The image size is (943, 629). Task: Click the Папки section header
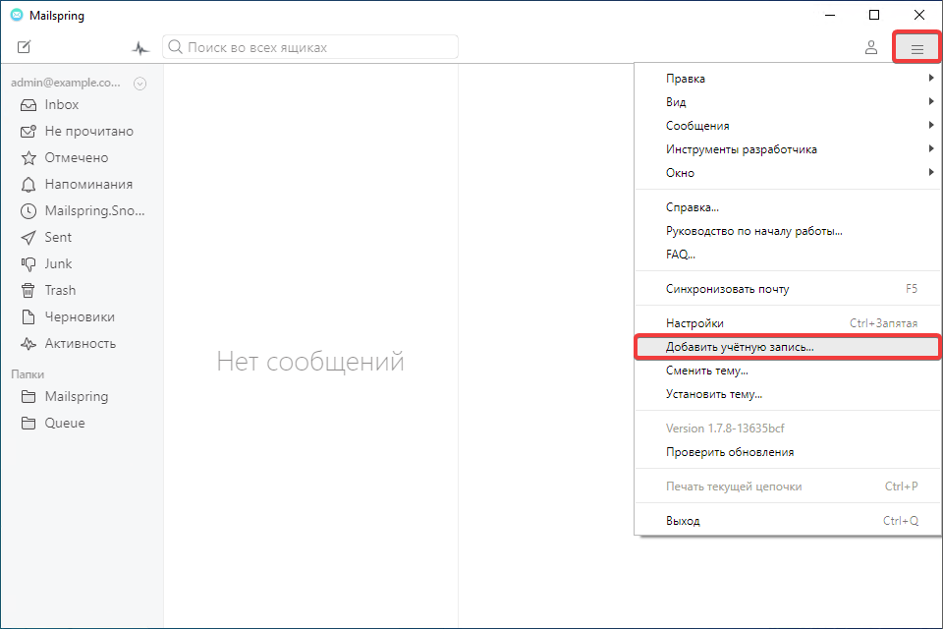28,374
